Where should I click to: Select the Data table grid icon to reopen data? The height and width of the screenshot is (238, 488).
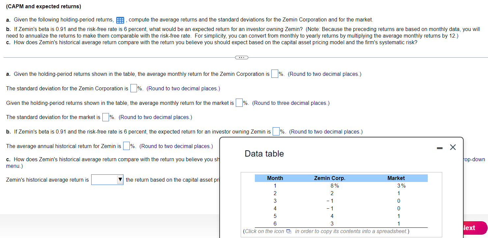(120, 20)
